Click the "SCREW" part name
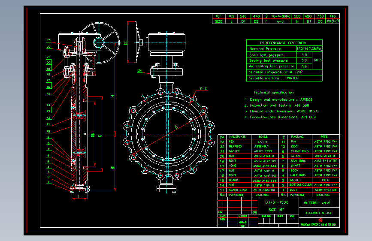The height and width of the screenshot is (241, 372). click(296, 156)
